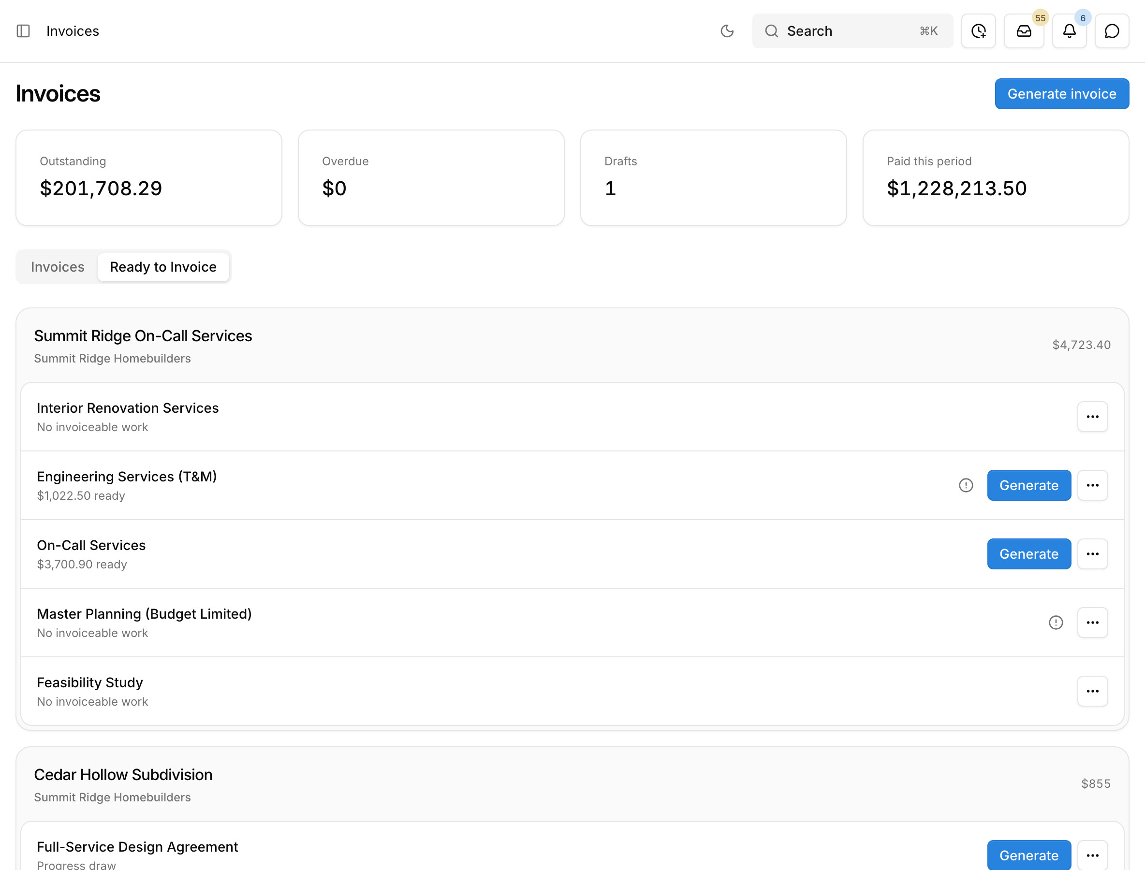The width and height of the screenshot is (1145, 870).
Task: Click the '$3,700.90 ready' text
Action: [82, 564]
